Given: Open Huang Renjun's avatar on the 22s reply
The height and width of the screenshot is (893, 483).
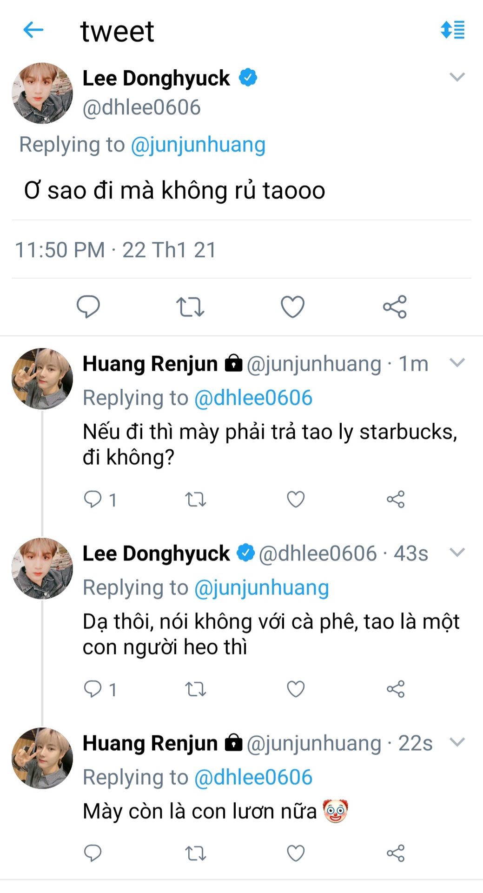Looking at the screenshot, I should [x=42, y=758].
